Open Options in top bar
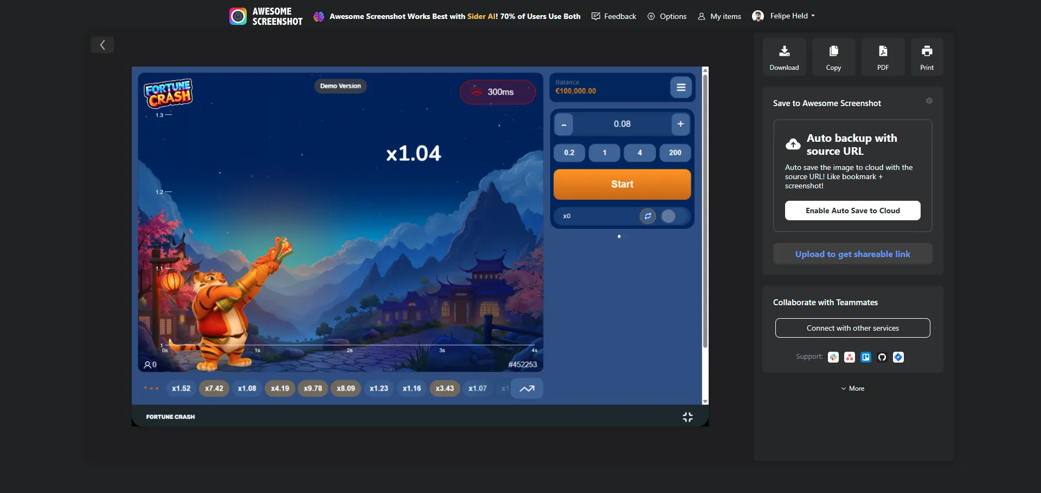The height and width of the screenshot is (493, 1041). coord(667,16)
